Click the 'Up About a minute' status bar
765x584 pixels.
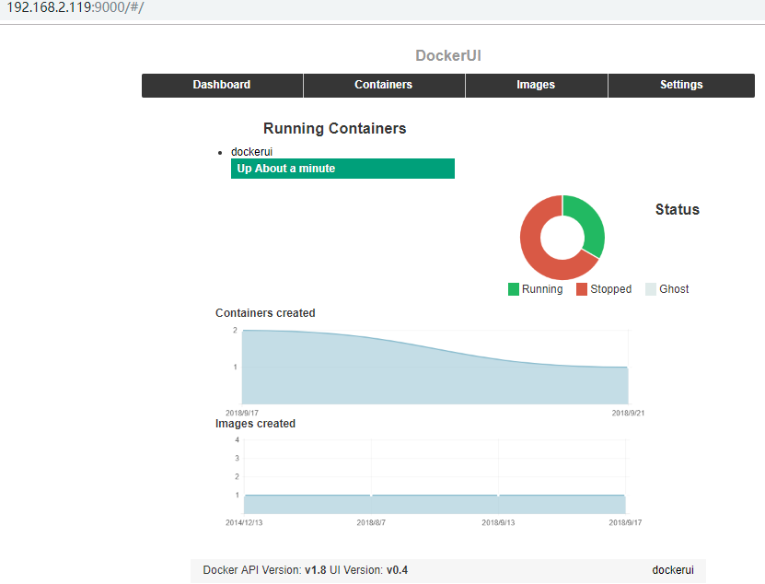pos(342,169)
